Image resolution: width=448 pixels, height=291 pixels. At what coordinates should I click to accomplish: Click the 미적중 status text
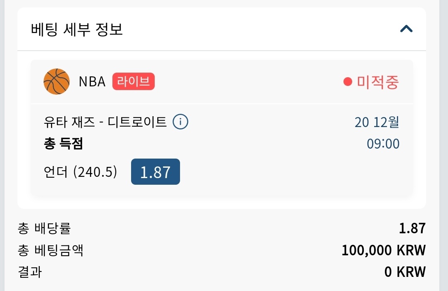(x=377, y=82)
